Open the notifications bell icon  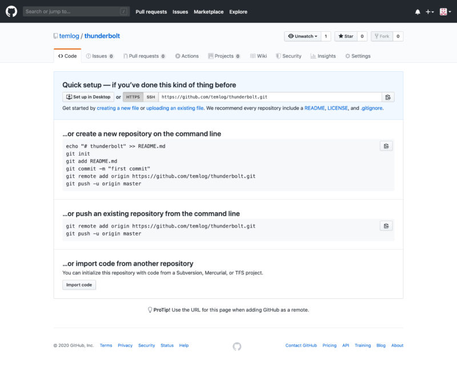(x=418, y=12)
